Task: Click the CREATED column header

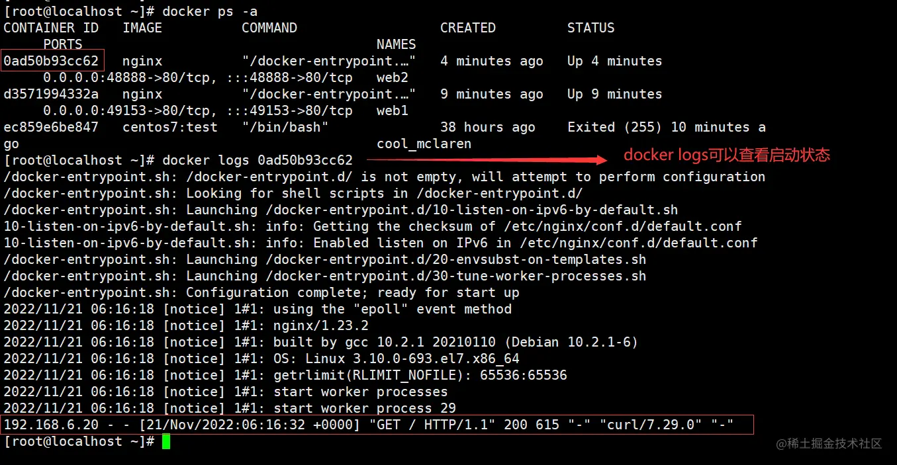Action: click(x=467, y=28)
